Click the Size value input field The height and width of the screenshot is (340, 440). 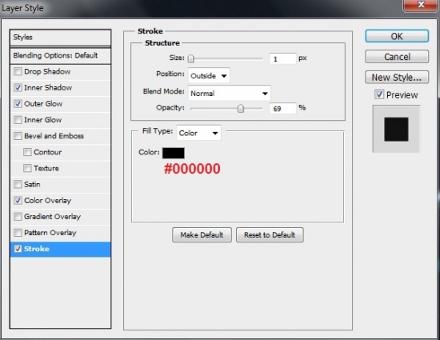[x=282, y=58]
